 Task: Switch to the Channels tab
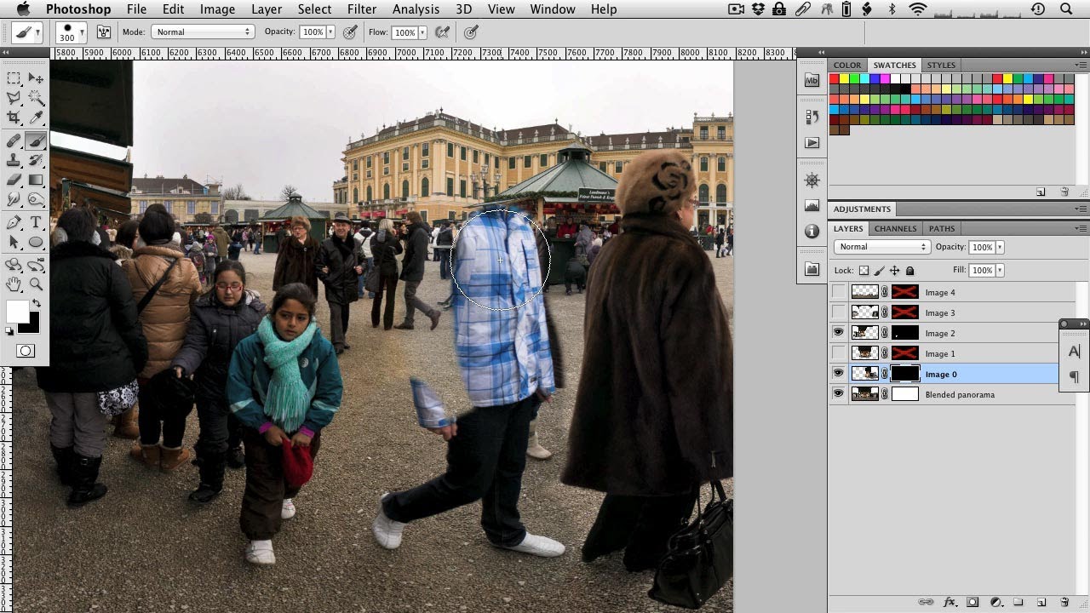(895, 228)
